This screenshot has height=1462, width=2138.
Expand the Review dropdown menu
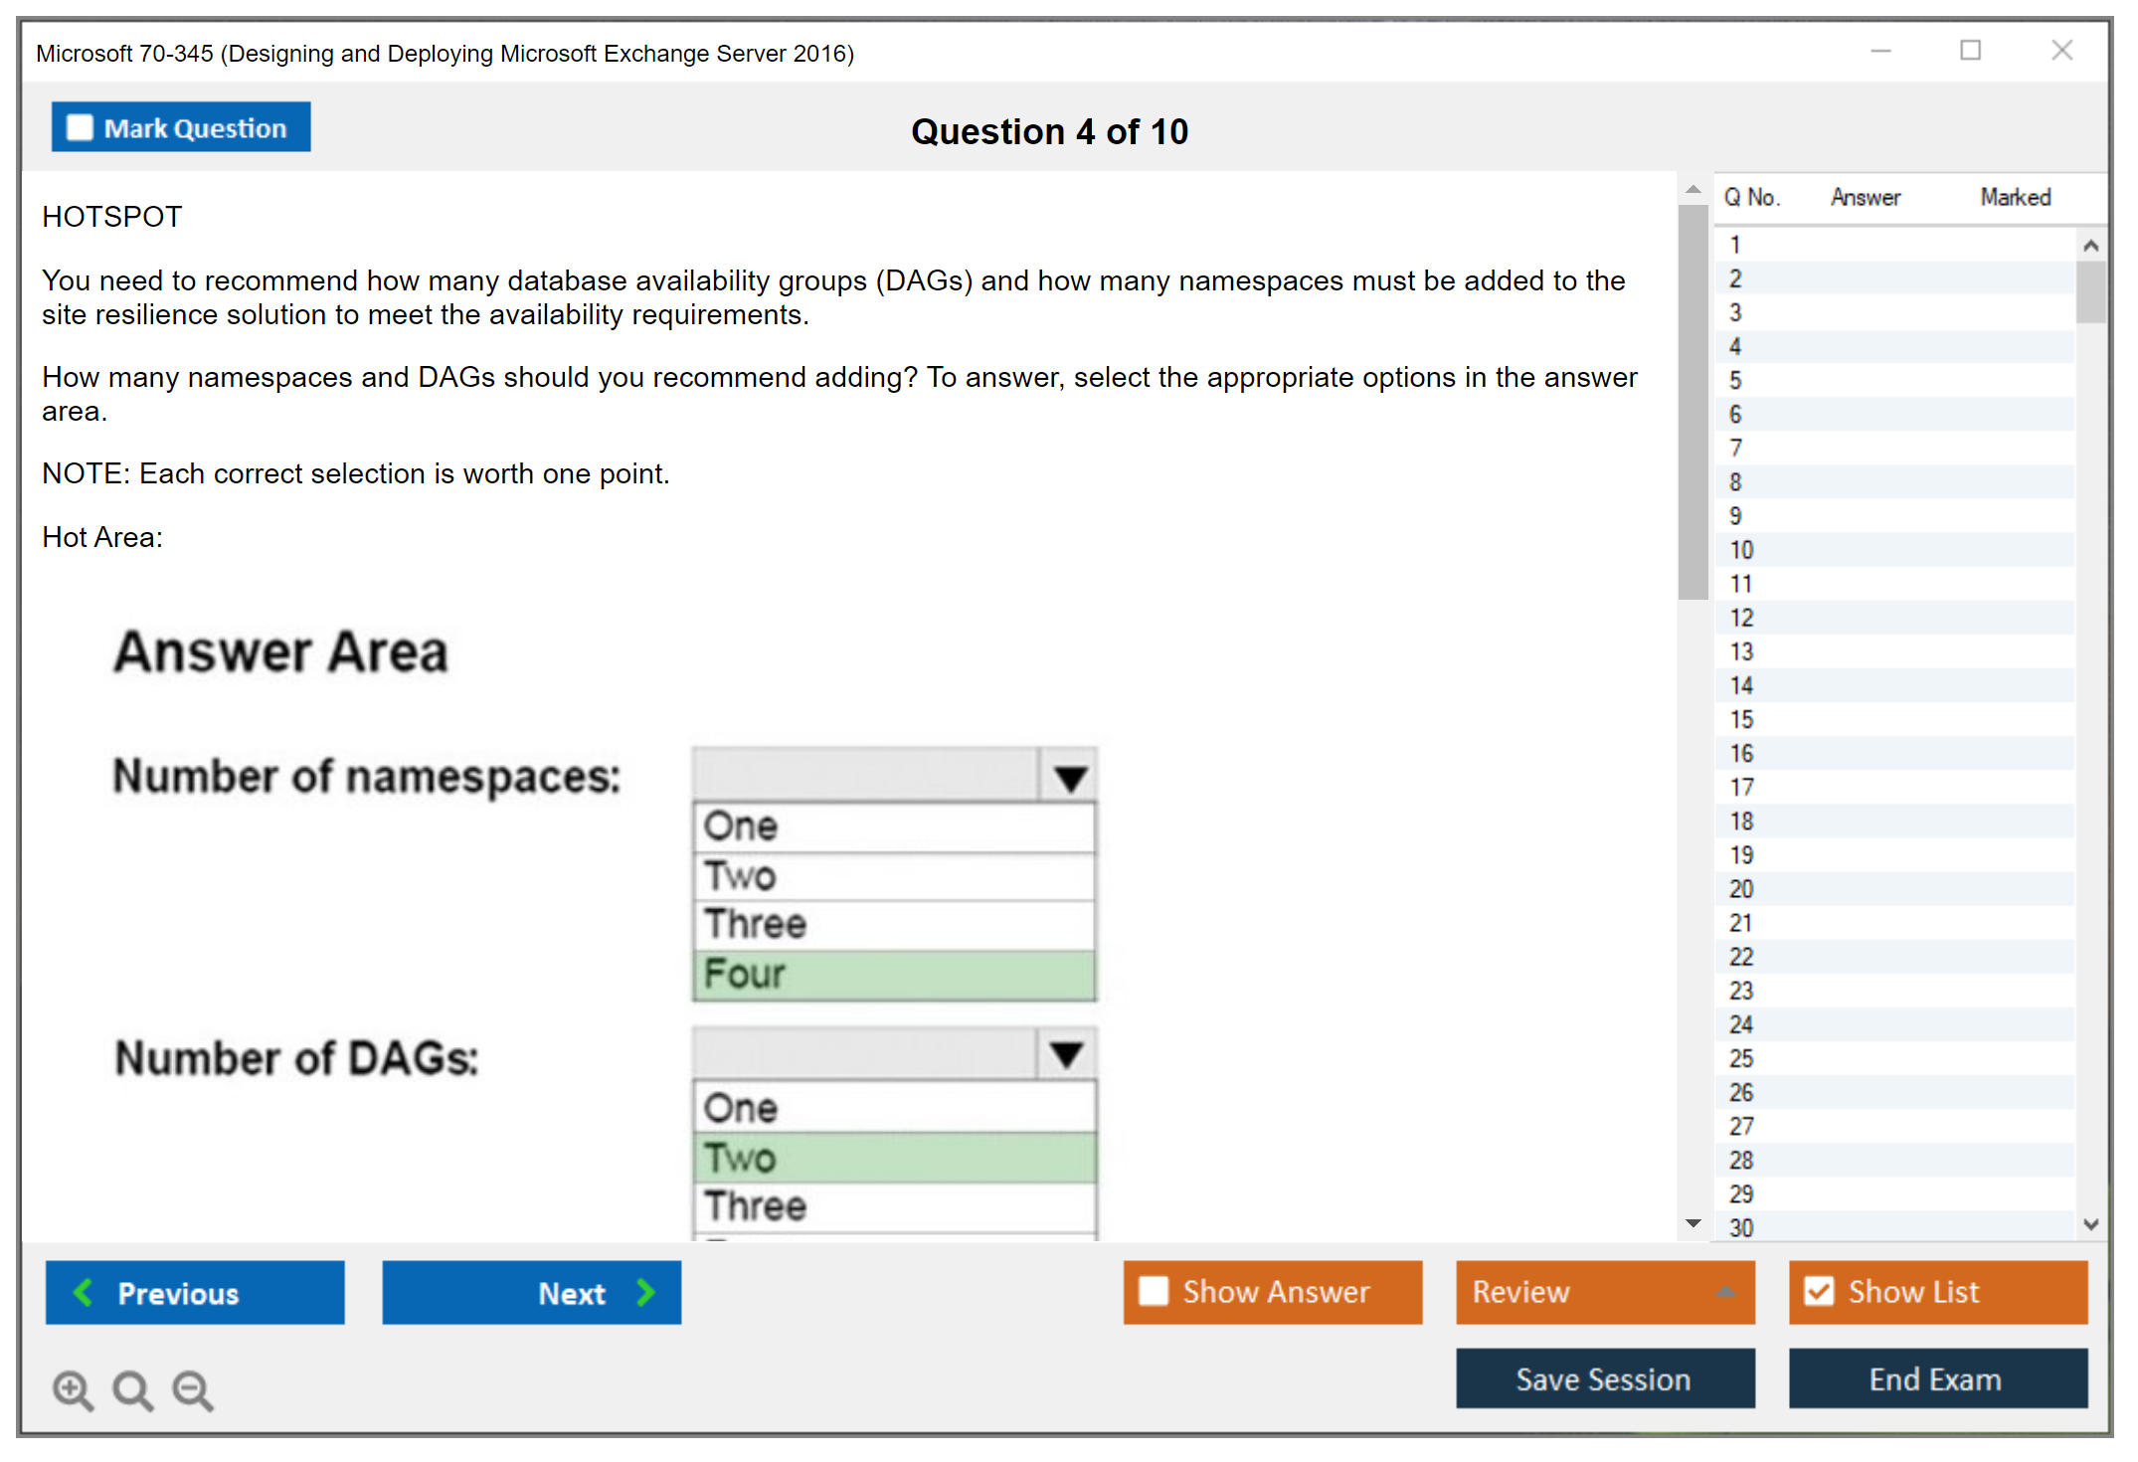click(1725, 1292)
